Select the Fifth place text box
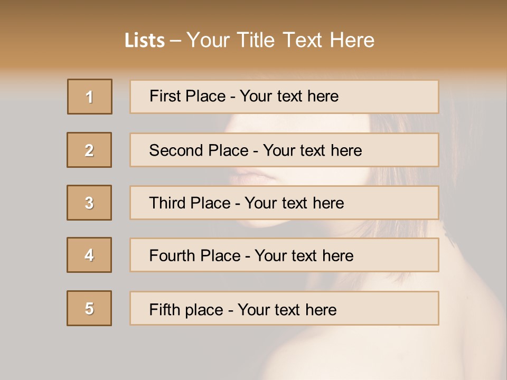The image size is (507, 380). 284,308
